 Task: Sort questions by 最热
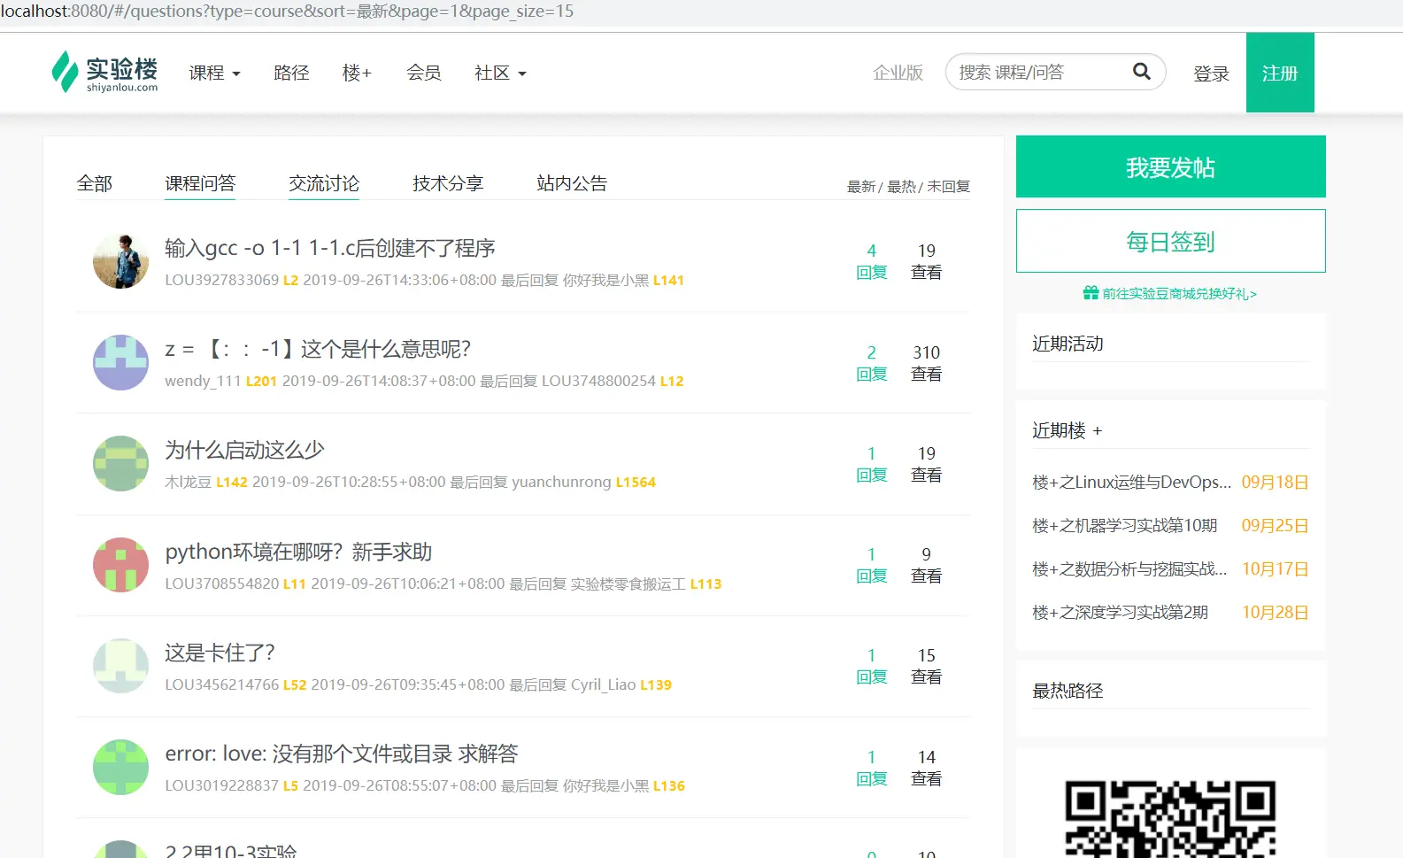[x=901, y=187]
